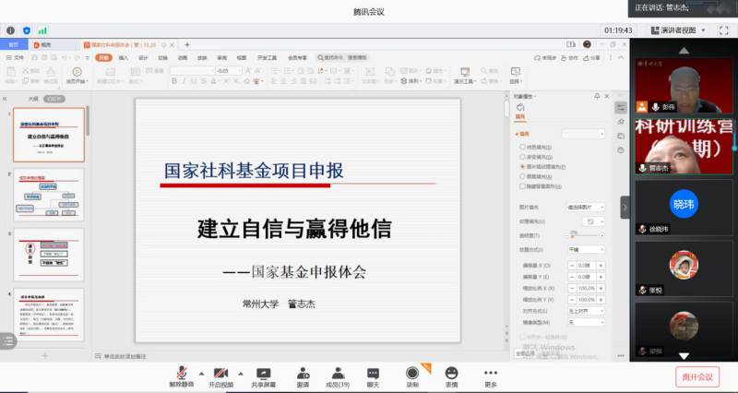The image size is (738, 393).
Task: Start 录制 recording
Action: (x=412, y=372)
